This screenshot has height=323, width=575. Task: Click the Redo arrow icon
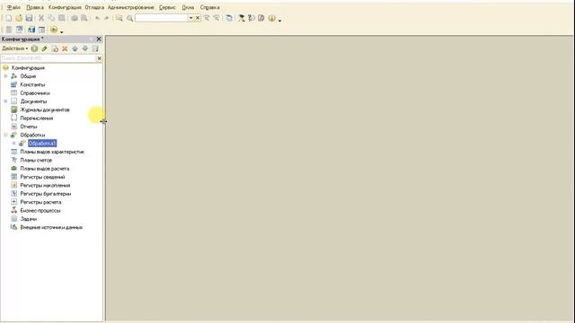(x=106, y=18)
